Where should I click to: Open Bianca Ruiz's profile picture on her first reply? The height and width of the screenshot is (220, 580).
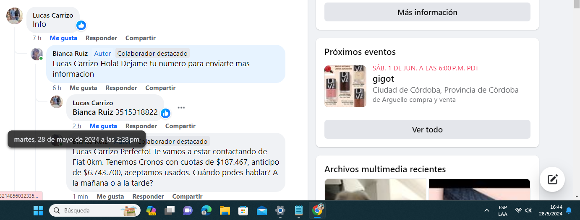37,54
